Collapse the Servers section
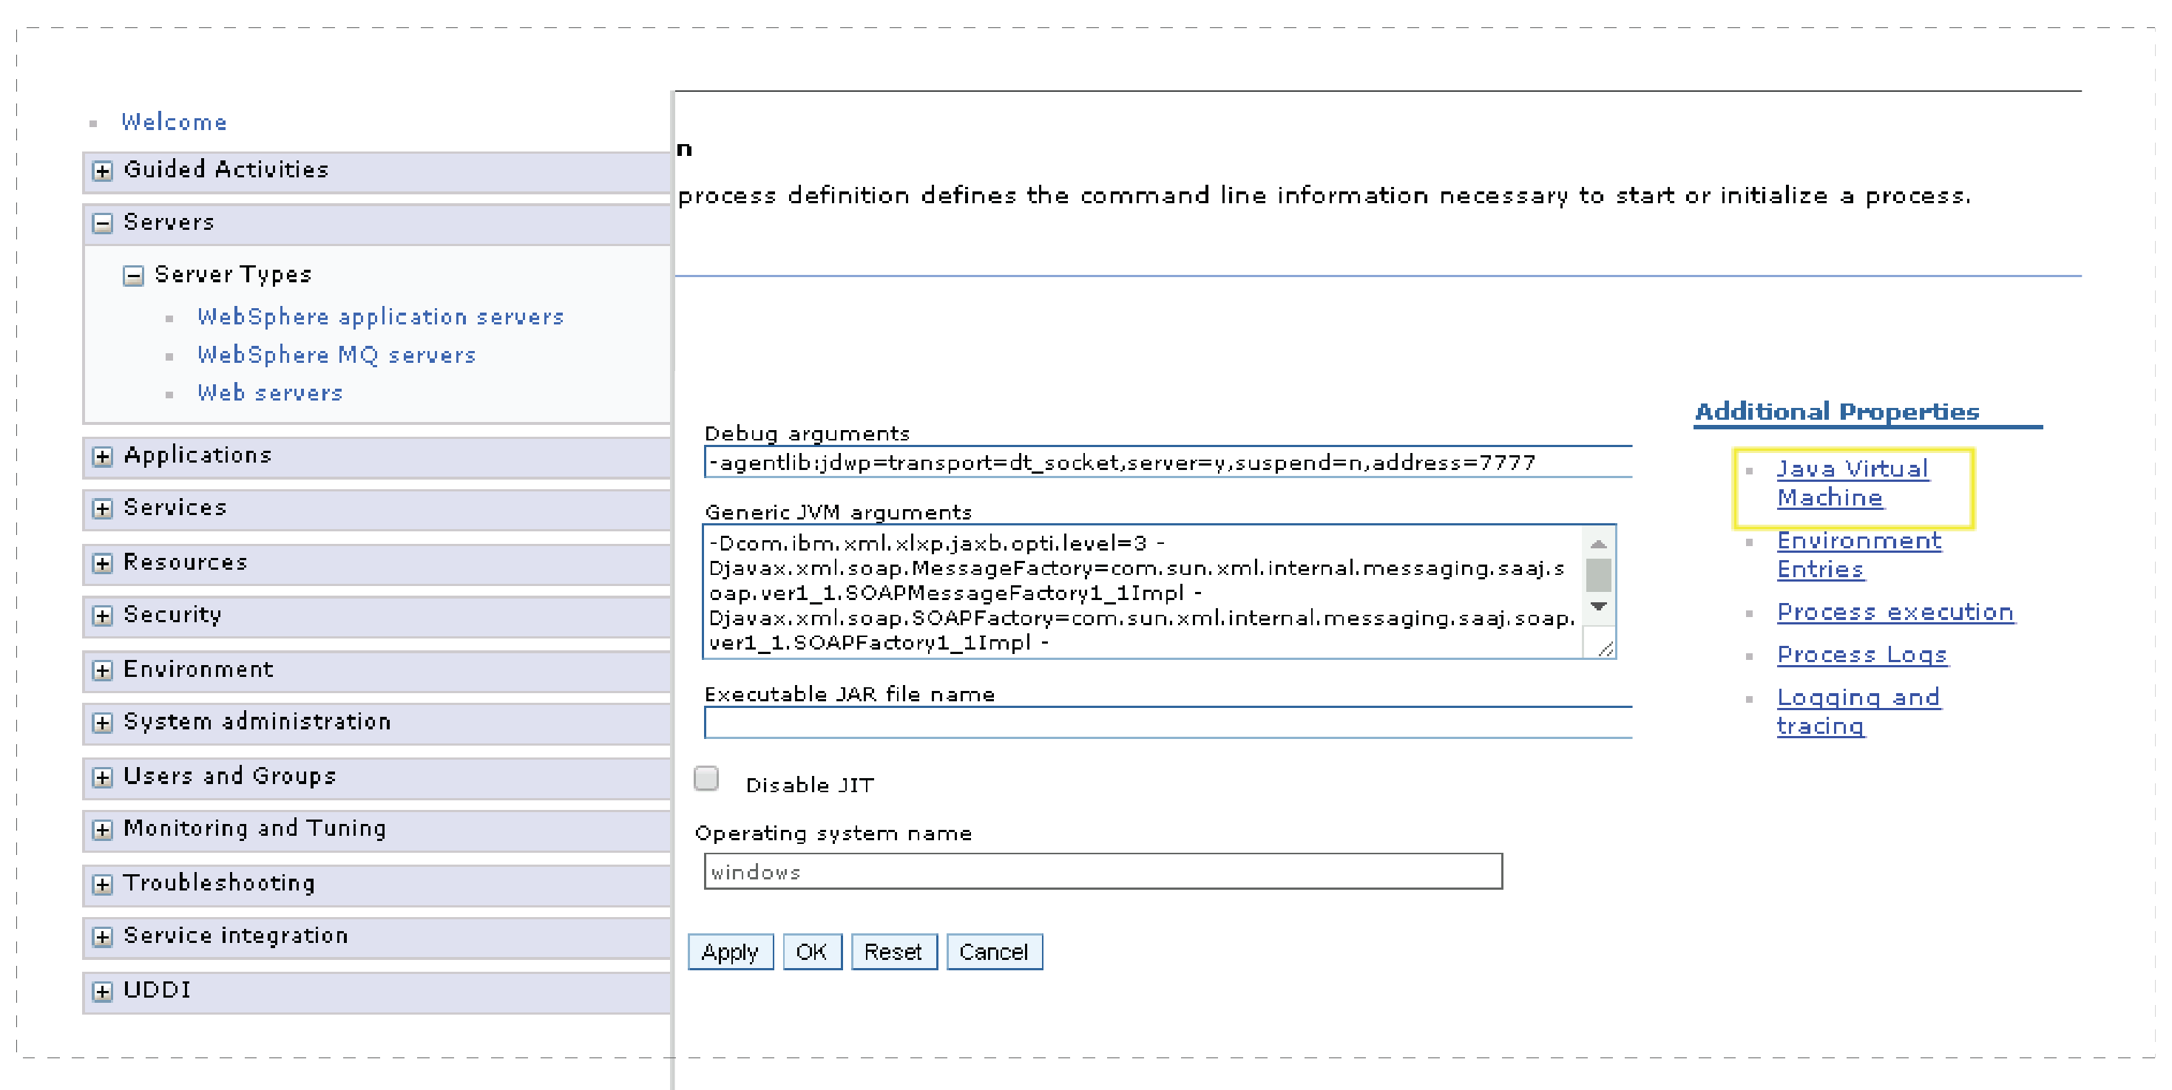The width and height of the screenshot is (2172, 1090). click(x=102, y=223)
